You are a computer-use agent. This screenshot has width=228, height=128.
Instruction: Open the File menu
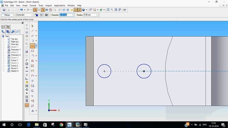[6, 6]
